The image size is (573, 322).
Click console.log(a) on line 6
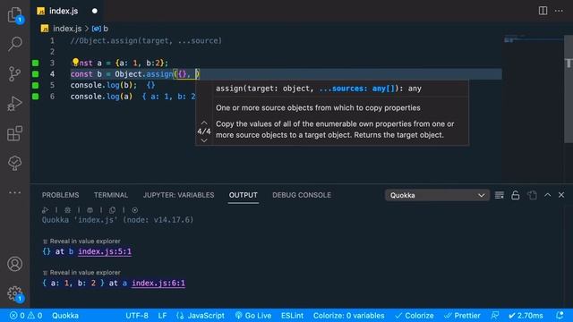click(101, 97)
